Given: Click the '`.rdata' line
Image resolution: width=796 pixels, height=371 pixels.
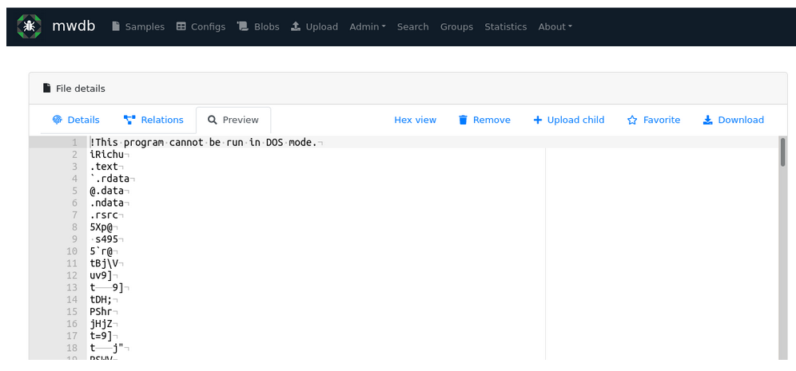Looking at the screenshot, I should [x=109, y=179].
